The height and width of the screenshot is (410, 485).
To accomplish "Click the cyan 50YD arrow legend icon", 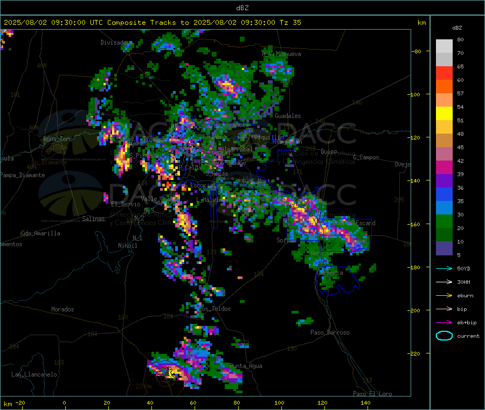I will pos(444,268).
